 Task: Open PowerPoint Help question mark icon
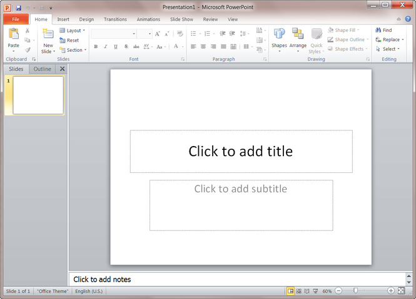click(x=408, y=19)
